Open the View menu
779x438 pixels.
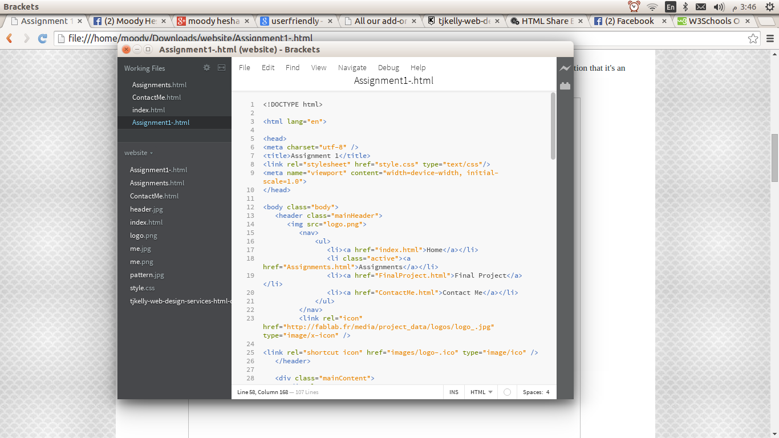coord(319,67)
